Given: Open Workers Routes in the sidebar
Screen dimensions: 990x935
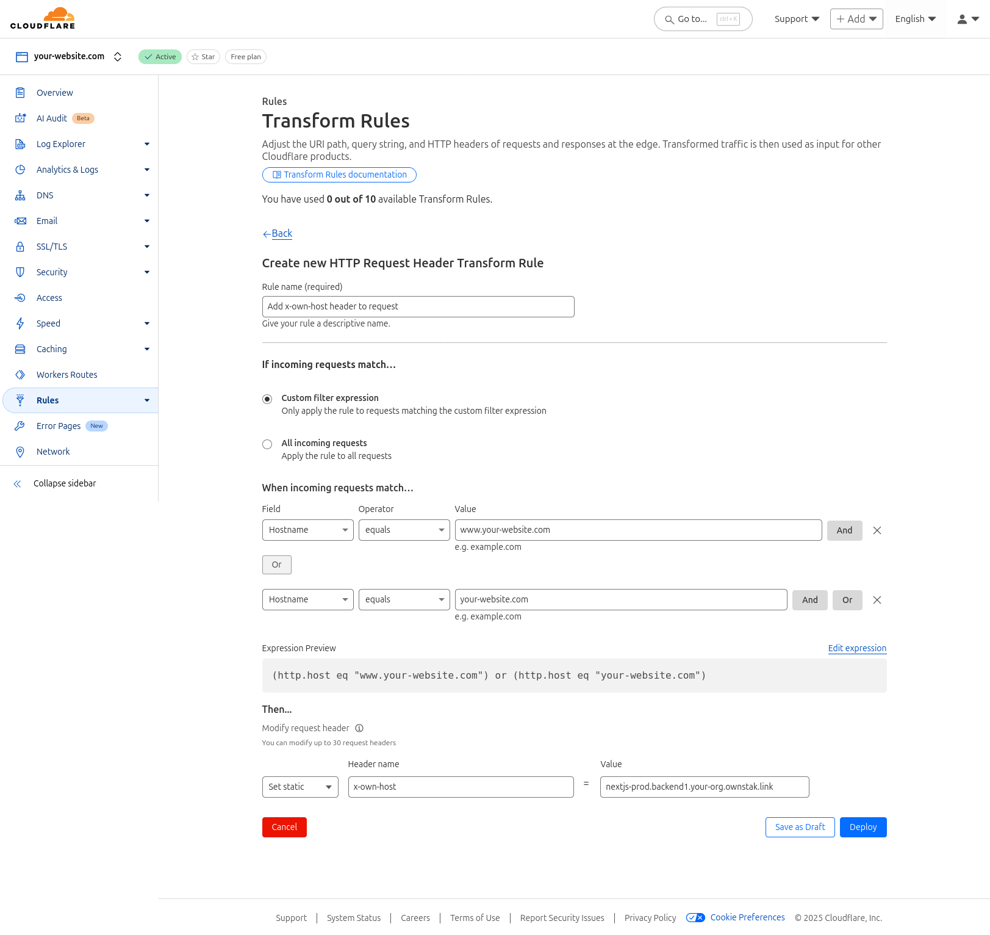Looking at the screenshot, I should pyautogui.click(x=66, y=375).
